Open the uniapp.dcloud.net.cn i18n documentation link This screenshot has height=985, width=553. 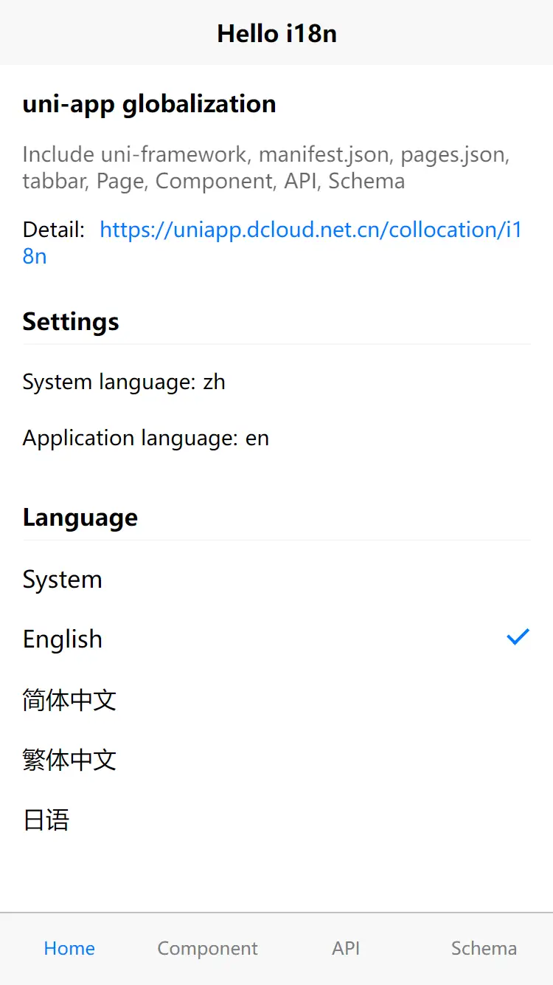tap(310, 230)
